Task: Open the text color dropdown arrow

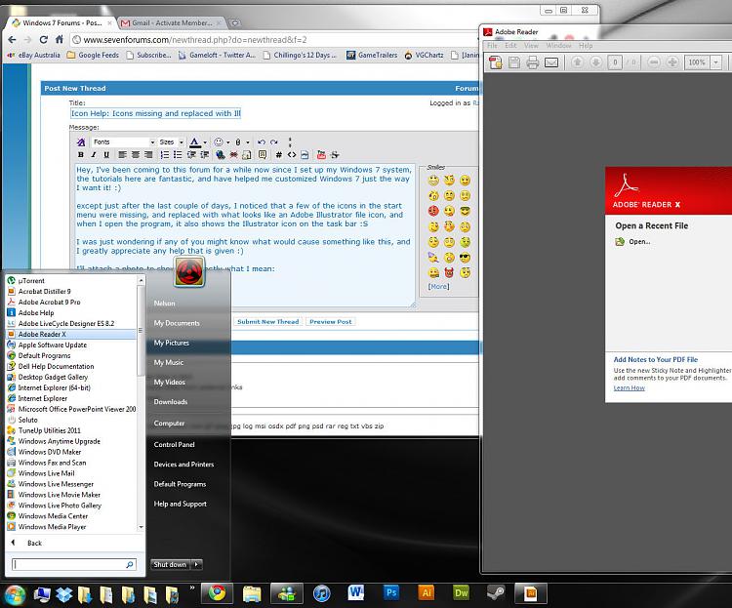Action: pos(205,142)
